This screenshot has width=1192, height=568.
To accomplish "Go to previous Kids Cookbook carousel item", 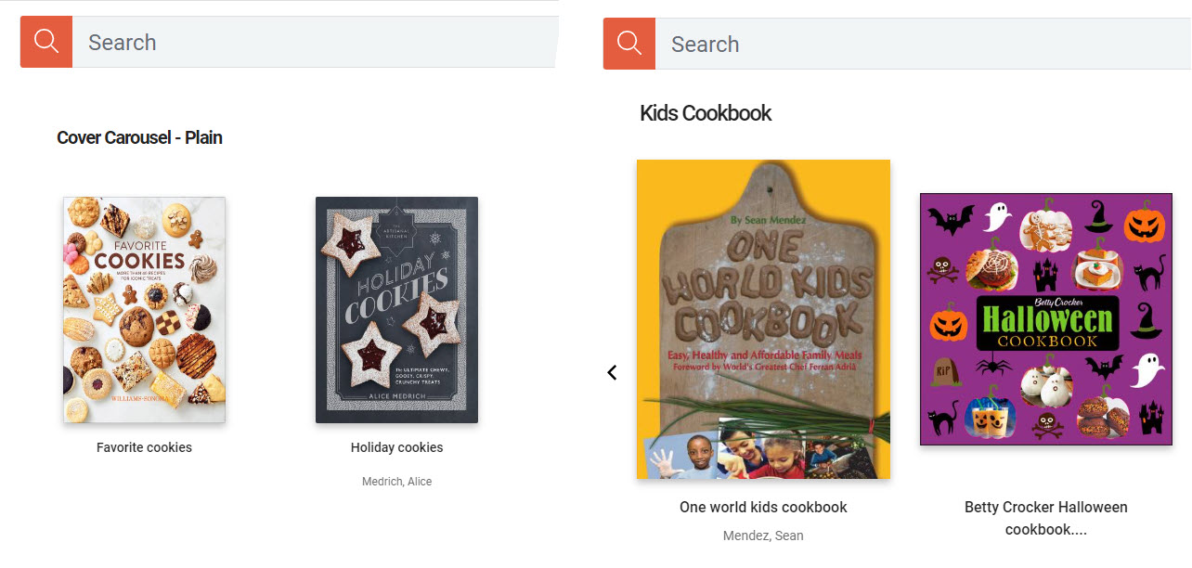I will 612,372.
